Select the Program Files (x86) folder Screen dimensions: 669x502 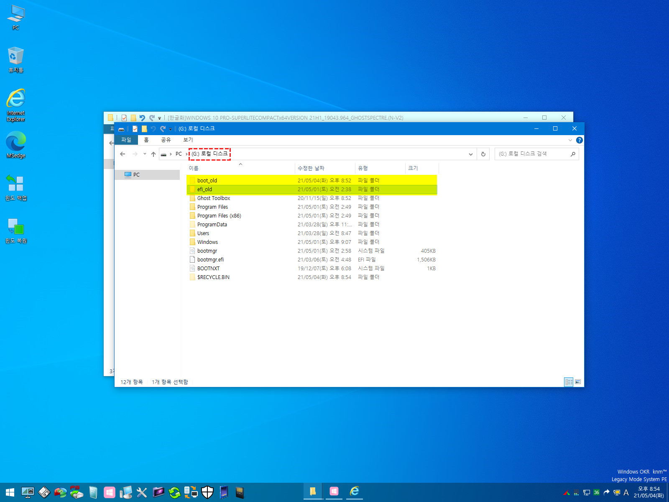click(x=312, y=216)
